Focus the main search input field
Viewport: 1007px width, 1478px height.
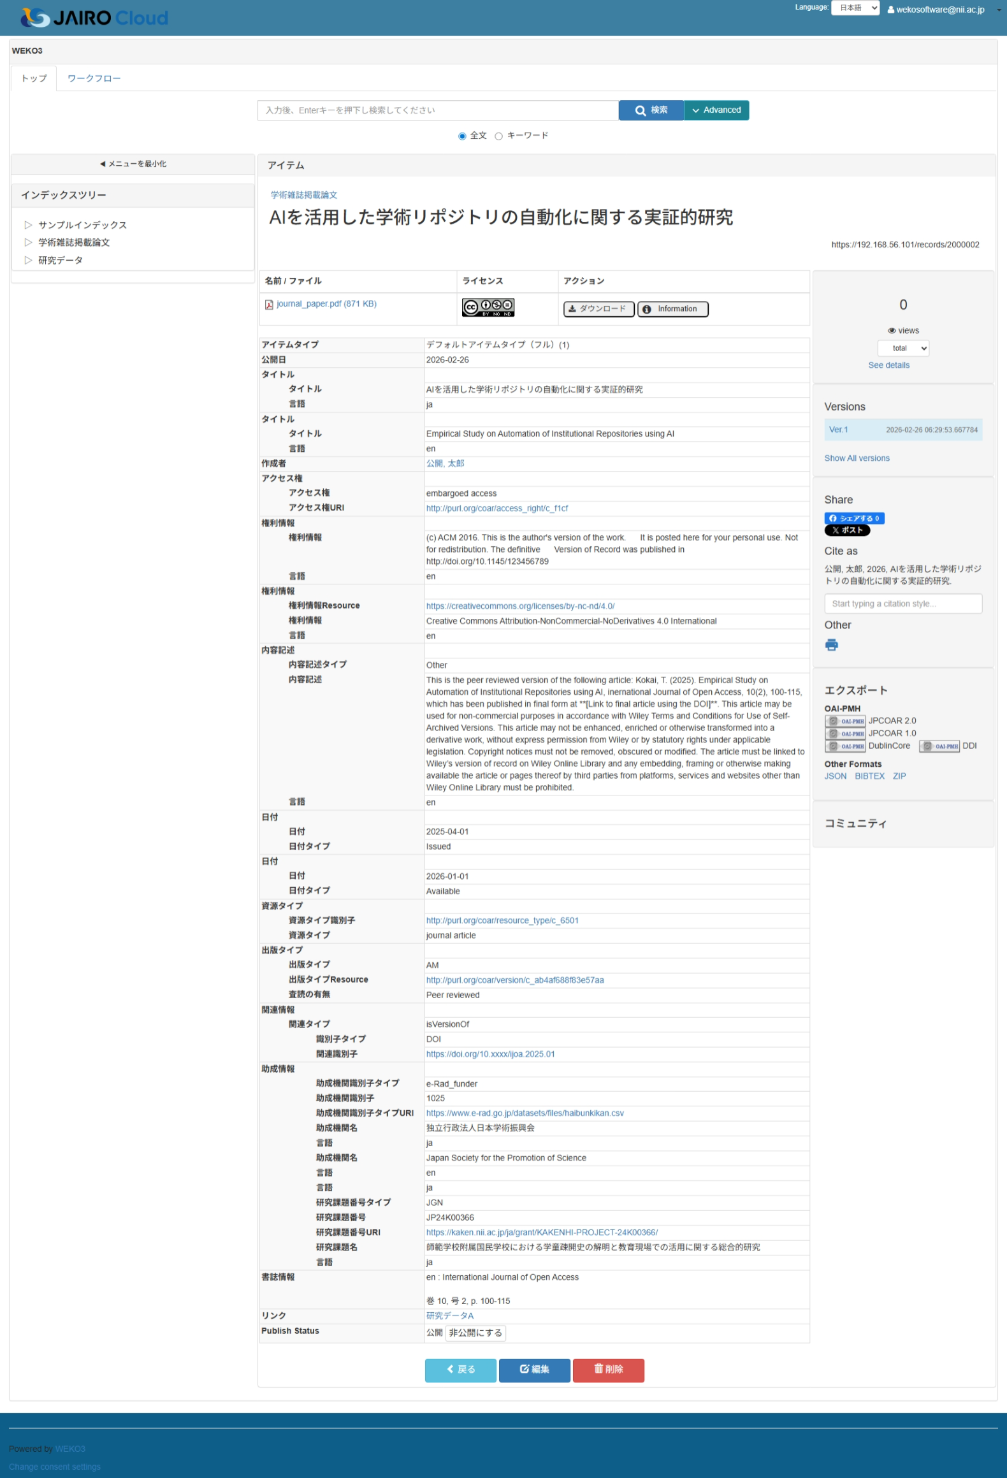438,110
